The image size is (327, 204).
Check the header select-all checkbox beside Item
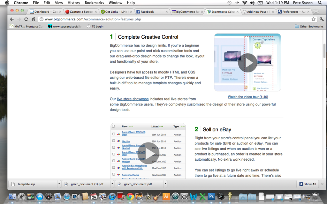coord(113,126)
